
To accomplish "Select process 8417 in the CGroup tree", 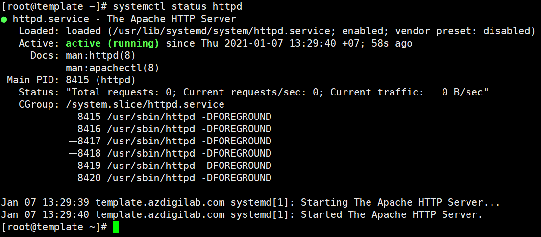I will 89,142.
